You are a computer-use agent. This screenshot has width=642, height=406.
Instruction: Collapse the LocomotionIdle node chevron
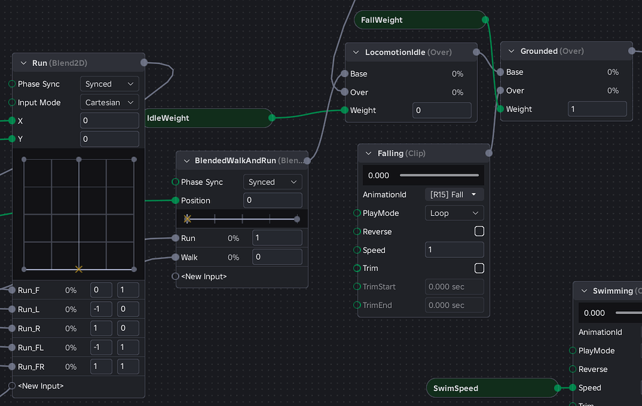[x=356, y=52]
